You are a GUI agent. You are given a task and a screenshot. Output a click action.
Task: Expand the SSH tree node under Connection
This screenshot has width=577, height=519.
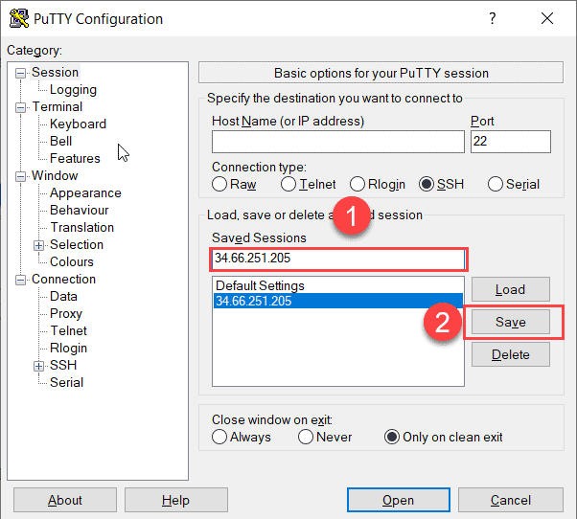(38, 366)
